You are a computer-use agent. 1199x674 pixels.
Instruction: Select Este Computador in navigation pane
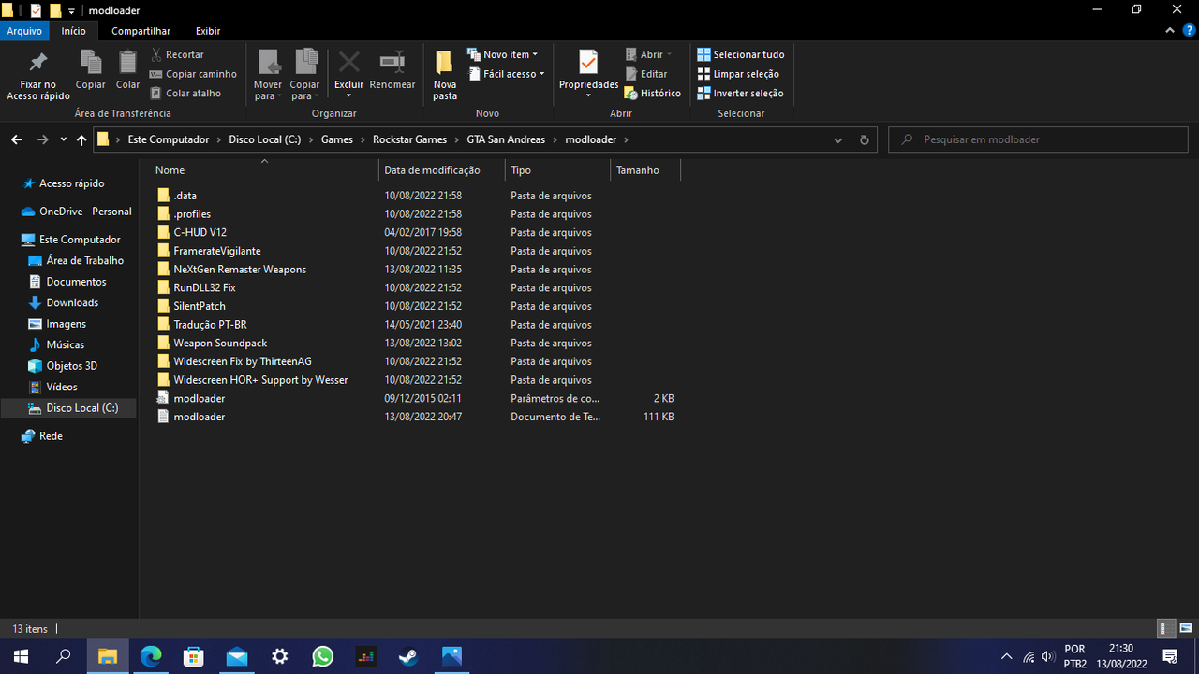pos(80,240)
